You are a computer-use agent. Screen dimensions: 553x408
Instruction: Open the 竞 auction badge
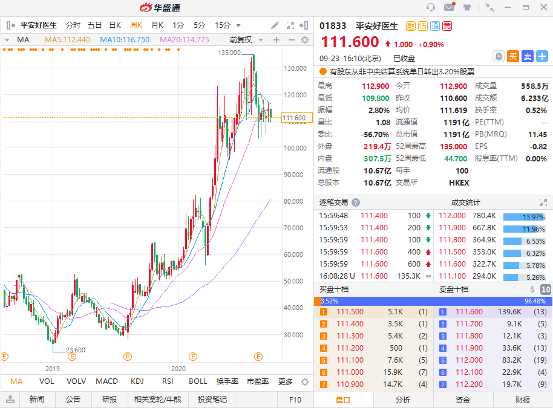point(447,26)
